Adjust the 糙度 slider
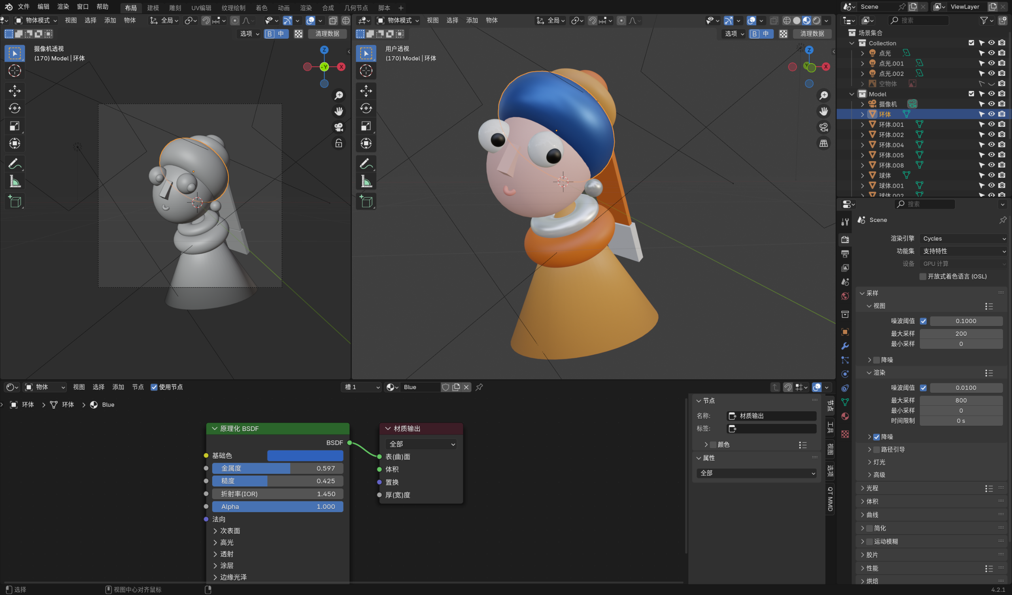Viewport: 1012px width, 595px height. pos(278,481)
